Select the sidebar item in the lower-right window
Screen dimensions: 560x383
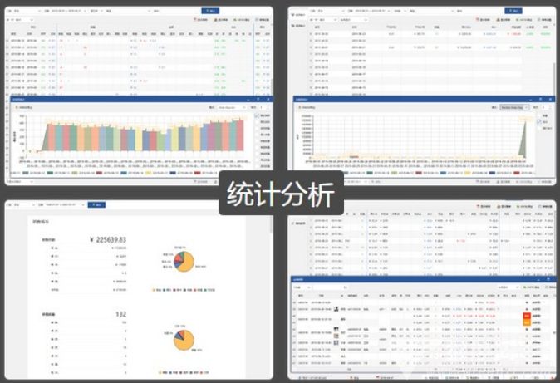[298, 223]
